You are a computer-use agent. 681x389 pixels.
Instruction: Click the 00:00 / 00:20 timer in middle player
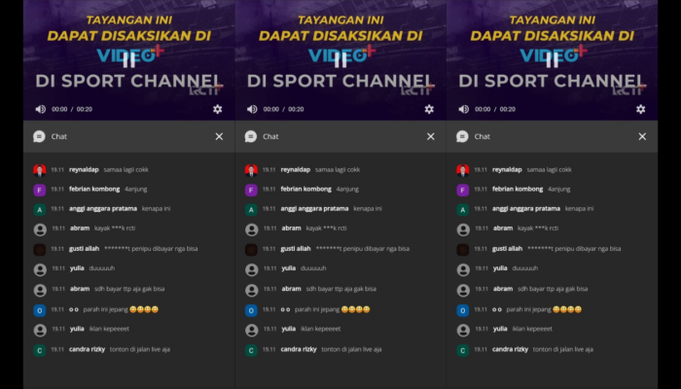coord(283,109)
